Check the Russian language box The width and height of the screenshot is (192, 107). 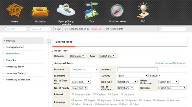coord(168,100)
